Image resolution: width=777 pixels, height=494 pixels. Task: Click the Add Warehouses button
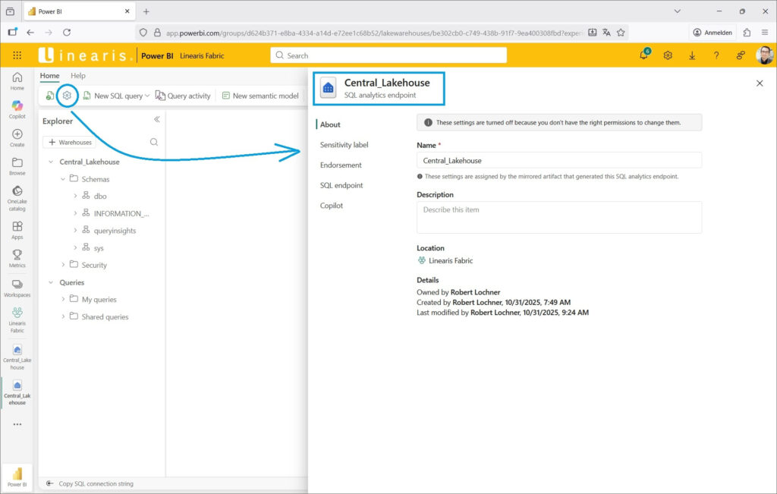click(70, 142)
